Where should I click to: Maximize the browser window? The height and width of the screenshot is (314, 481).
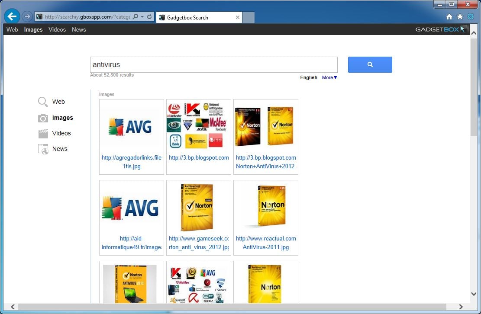pos(452,4)
